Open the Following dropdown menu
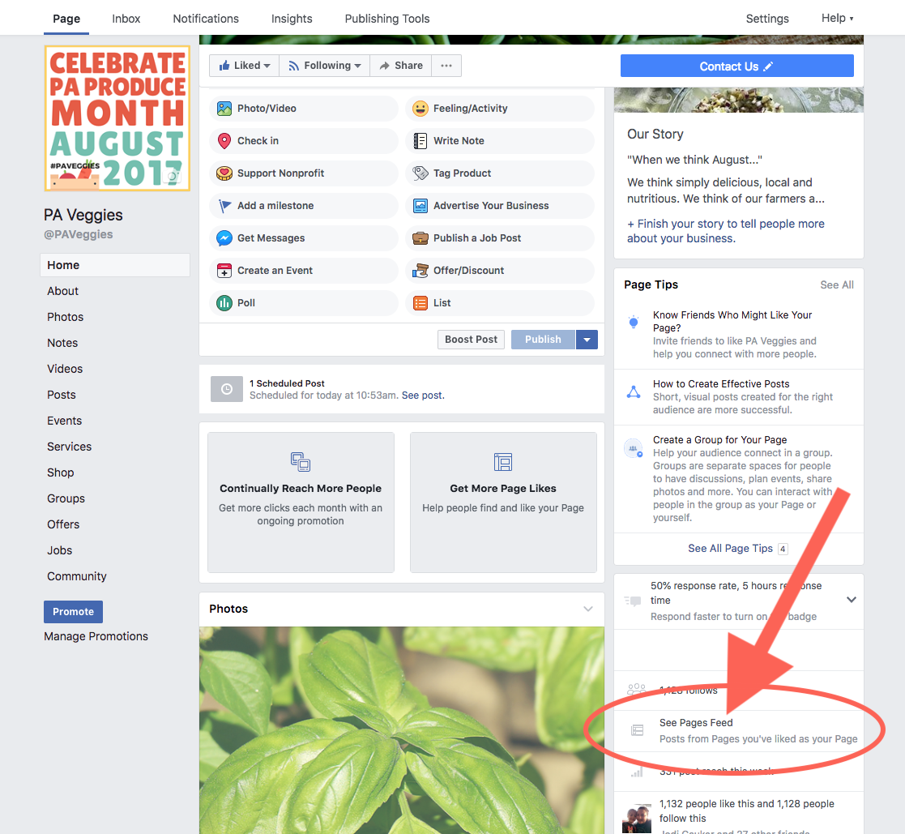This screenshot has height=834, width=905. click(324, 66)
